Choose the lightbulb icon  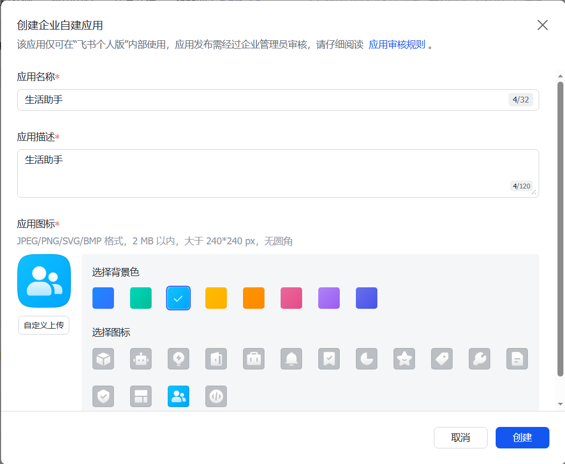pyautogui.click(x=178, y=359)
